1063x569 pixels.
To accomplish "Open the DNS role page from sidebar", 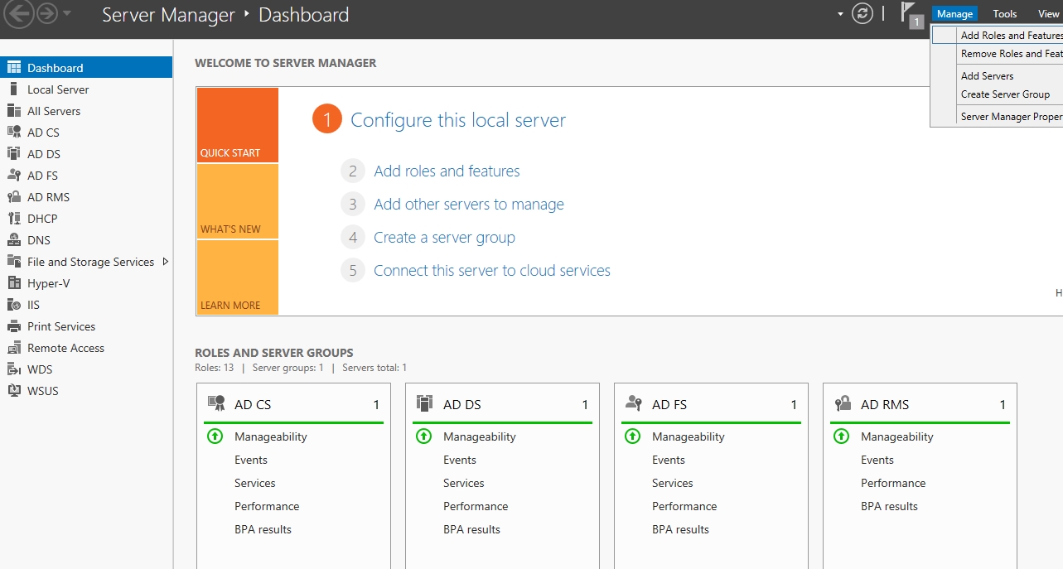I will coord(86,240).
